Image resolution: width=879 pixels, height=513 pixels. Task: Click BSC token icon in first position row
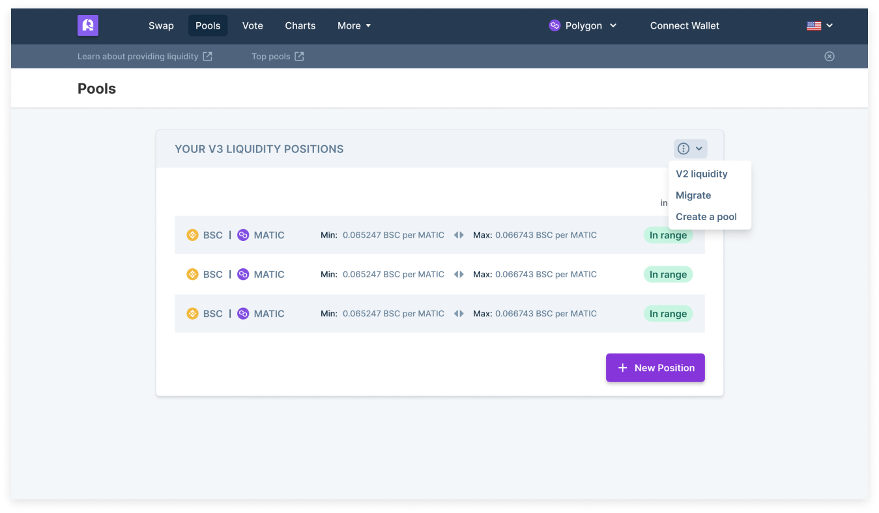click(192, 235)
